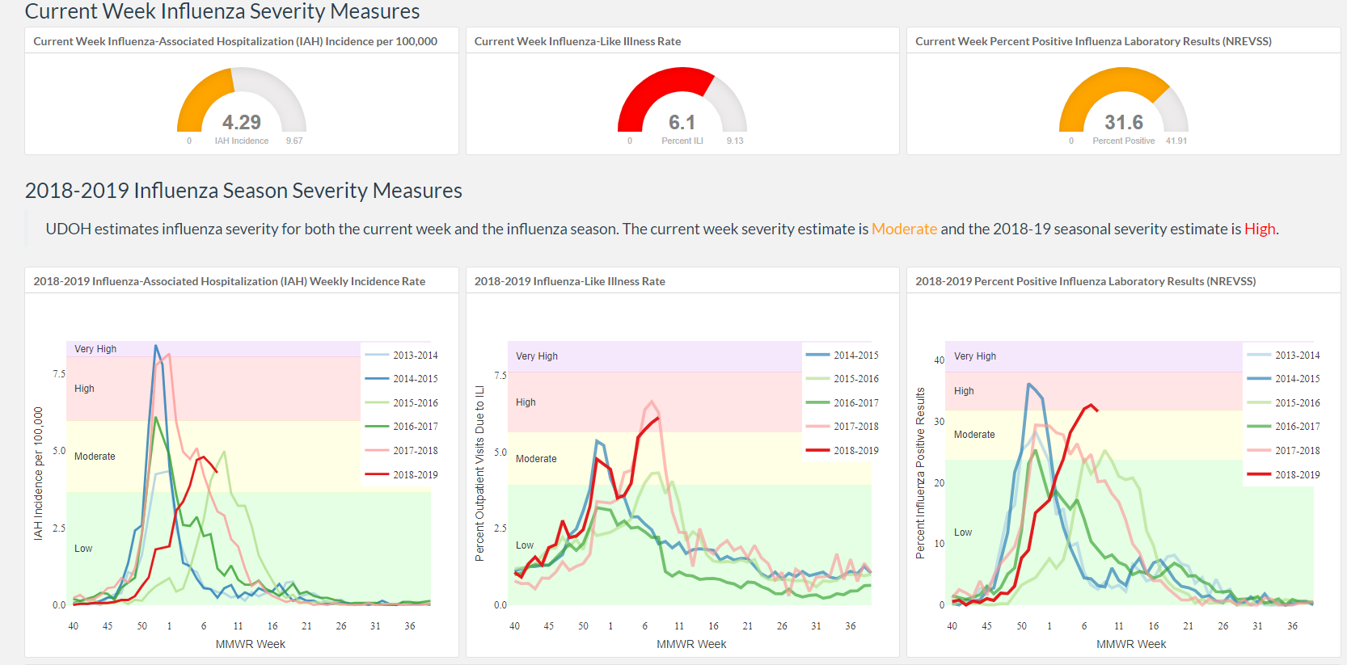Hide 2017-2018 line in Influenza-Like Illness legend
Image resolution: width=1347 pixels, height=665 pixels.
[x=842, y=427]
